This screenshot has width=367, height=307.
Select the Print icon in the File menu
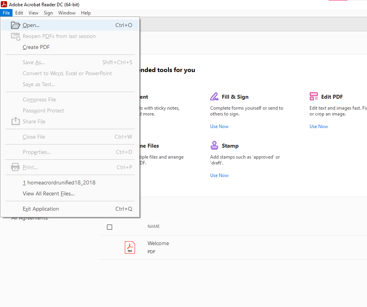15,167
